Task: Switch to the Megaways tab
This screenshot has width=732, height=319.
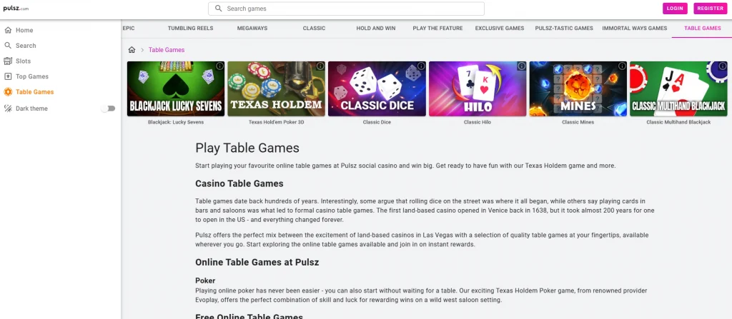Action: tap(252, 29)
